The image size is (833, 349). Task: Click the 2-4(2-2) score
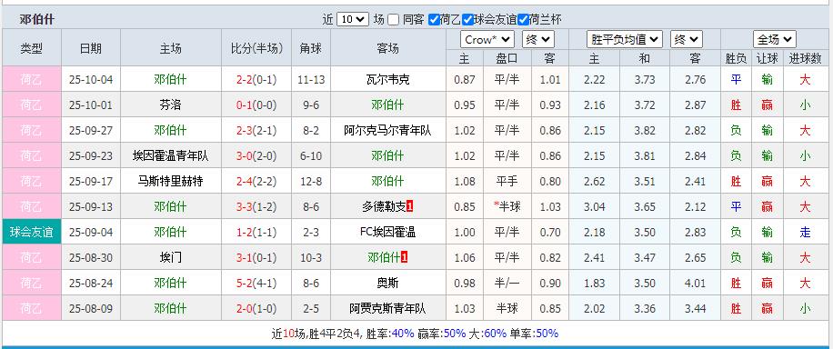tap(256, 182)
